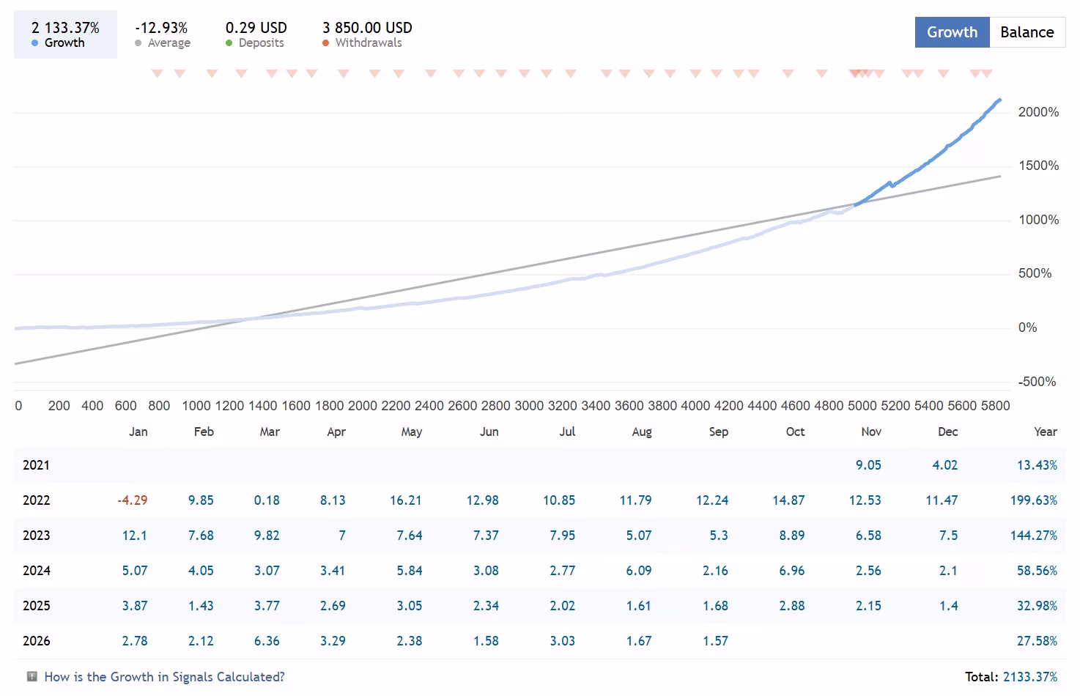Click the 2024 August value 6.09

pyautogui.click(x=639, y=571)
